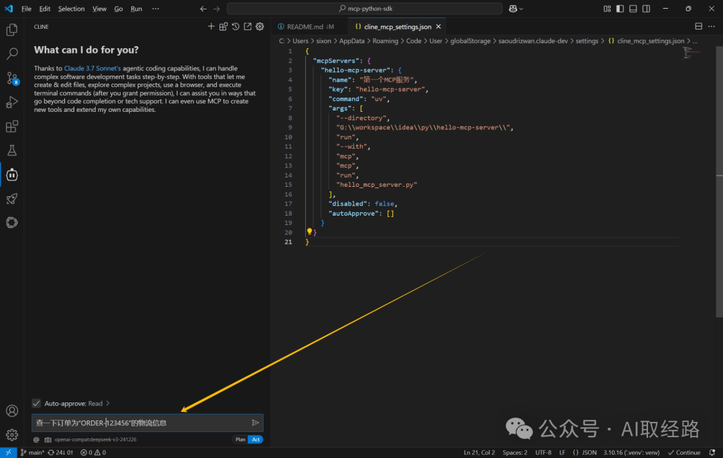This screenshot has height=458, width=723.
Task: Expand the Auto-approve options chevron
Action: coord(108,403)
